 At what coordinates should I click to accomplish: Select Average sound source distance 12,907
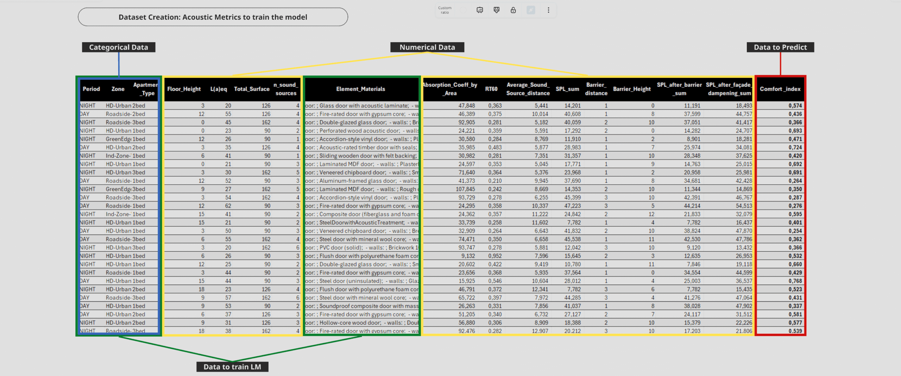[x=540, y=331]
